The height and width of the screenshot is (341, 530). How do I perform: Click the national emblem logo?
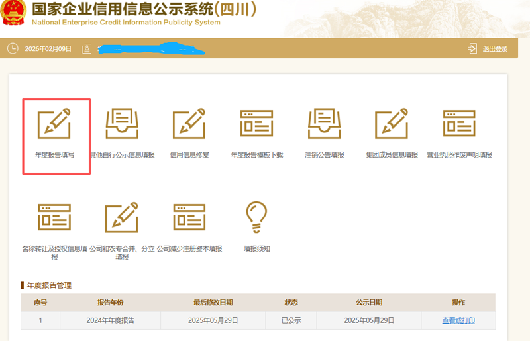click(14, 15)
